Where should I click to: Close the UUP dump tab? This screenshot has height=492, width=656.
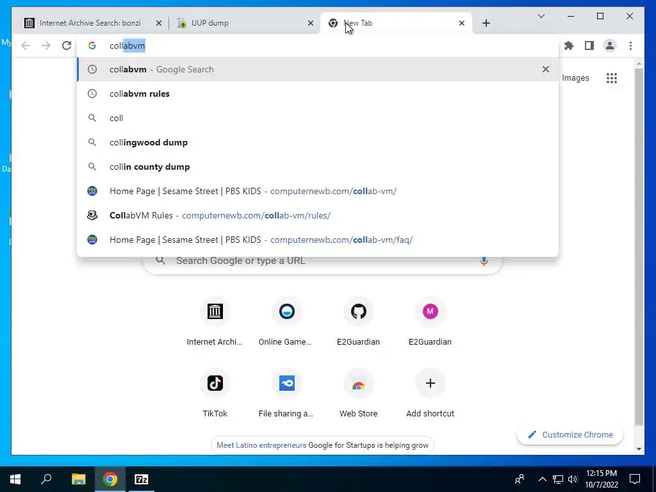point(311,23)
